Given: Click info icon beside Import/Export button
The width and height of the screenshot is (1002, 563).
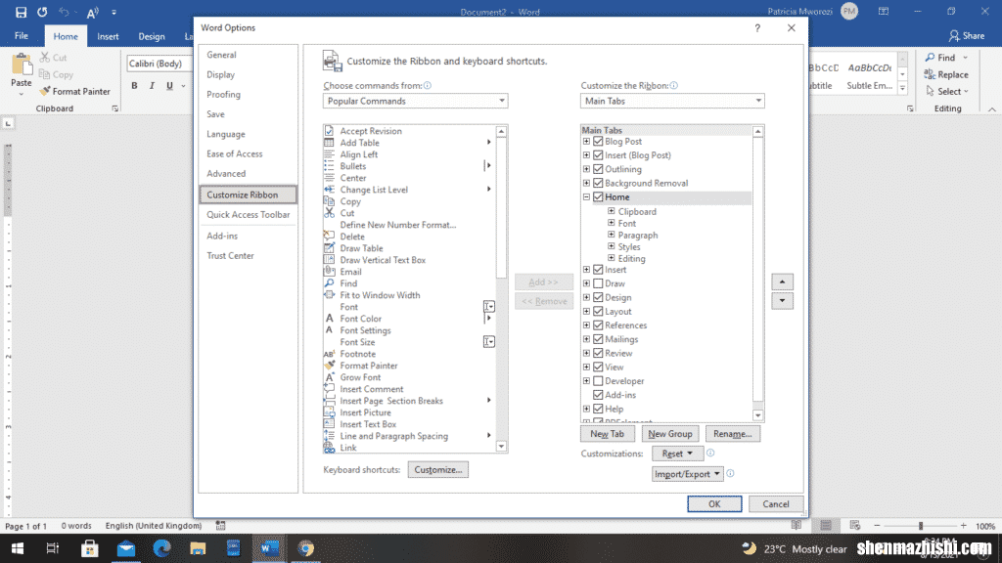Looking at the screenshot, I should (x=730, y=474).
